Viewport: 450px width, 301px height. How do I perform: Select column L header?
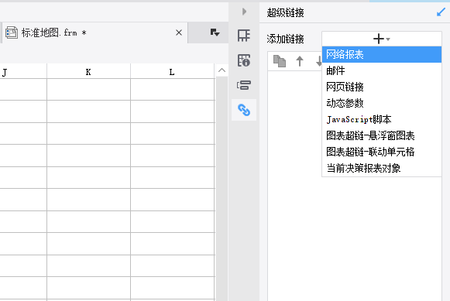pyautogui.click(x=172, y=72)
